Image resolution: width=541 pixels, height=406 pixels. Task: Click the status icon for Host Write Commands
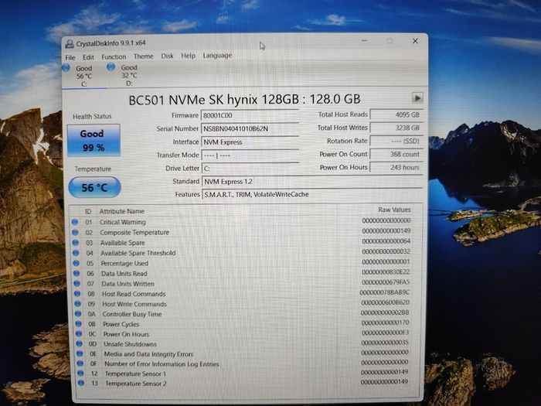point(77,304)
